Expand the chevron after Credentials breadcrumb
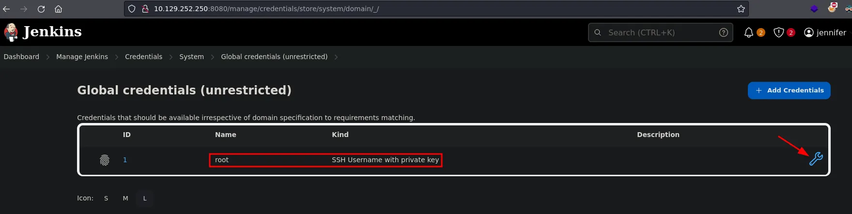 (171, 57)
